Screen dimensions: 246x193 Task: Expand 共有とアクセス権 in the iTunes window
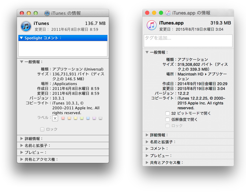tap(21, 159)
